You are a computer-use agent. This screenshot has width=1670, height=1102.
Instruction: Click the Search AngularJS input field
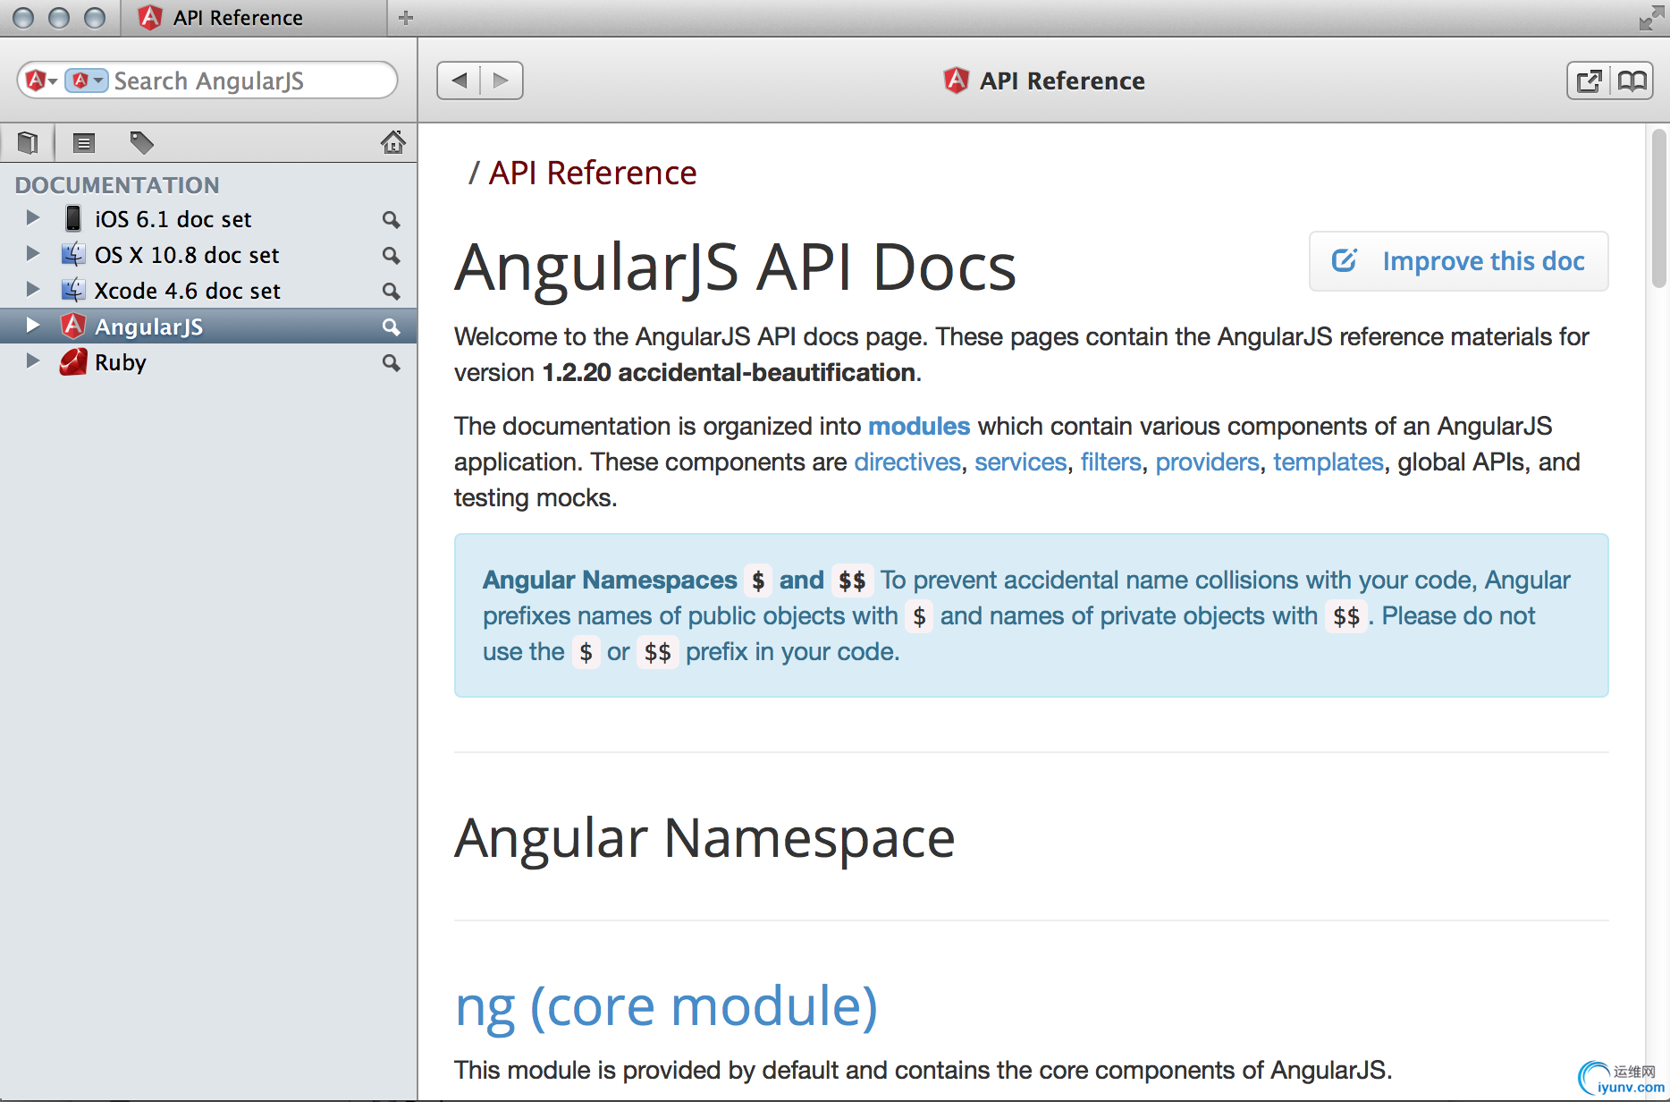(250, 81)
